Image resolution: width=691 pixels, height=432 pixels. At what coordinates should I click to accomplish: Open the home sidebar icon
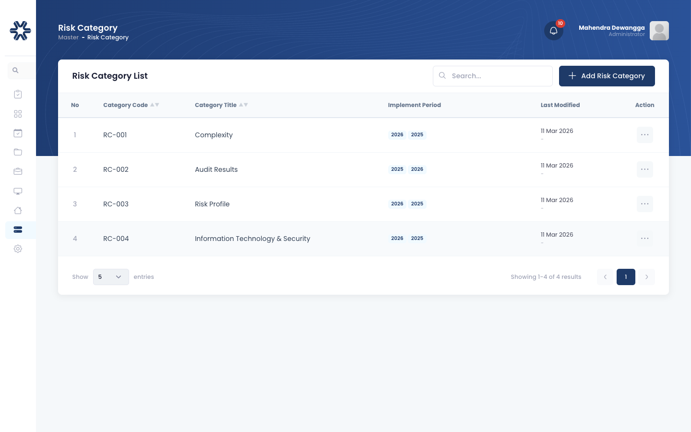(x=18, y=210)
